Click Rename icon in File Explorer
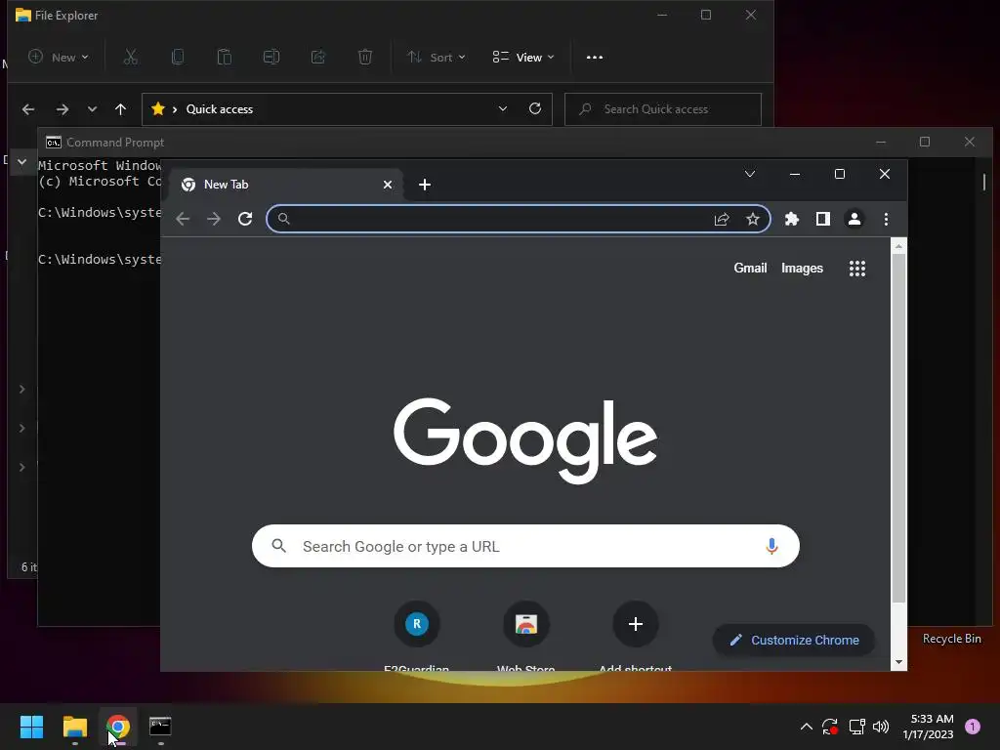The width and height of the screenshot is (1000, 750). 271,58
